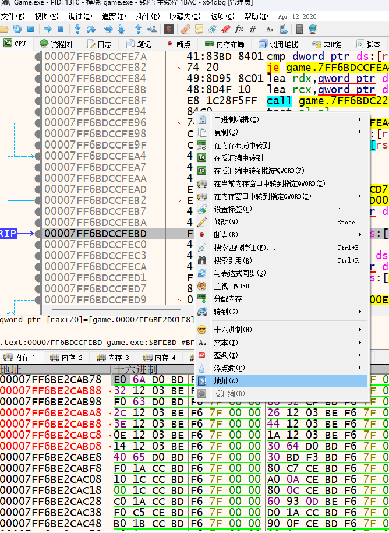The height and width of the screenshot is (533, 389).
Task: Toggle breakpoint dot at 00007FF6BDCCFEAD
Action: (x=38, y=189)
